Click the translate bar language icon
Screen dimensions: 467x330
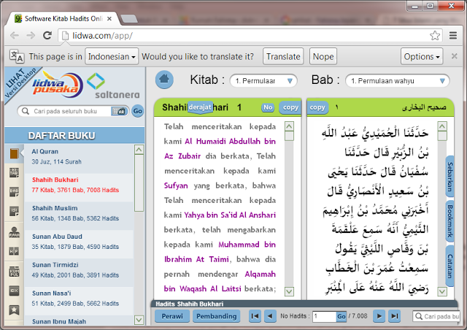(17, 56)
